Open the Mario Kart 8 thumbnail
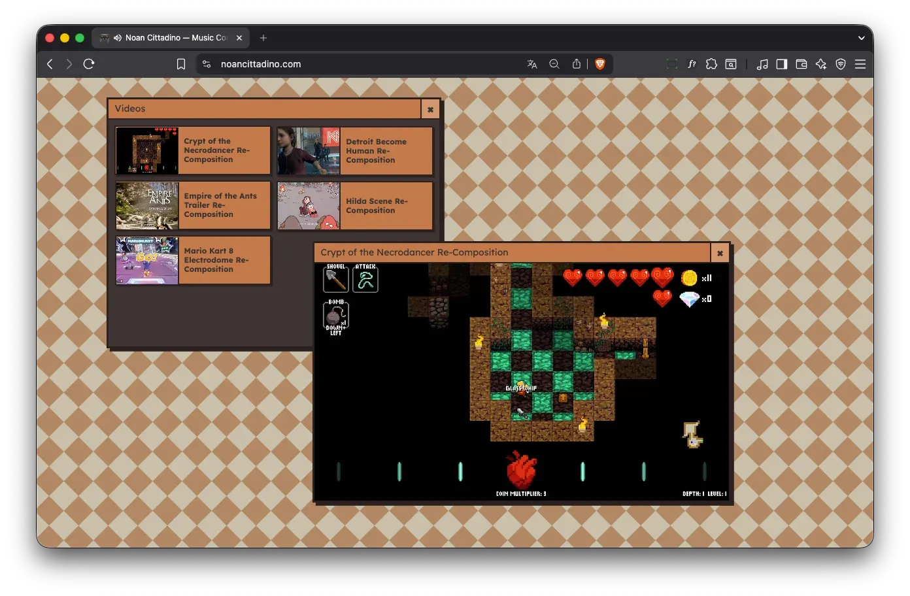 click(147, 260)
